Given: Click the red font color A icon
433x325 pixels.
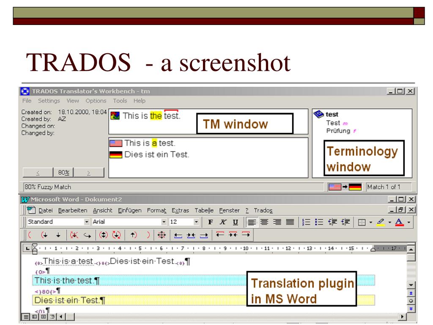Looking at the screenshot, I should click(399, 222).
